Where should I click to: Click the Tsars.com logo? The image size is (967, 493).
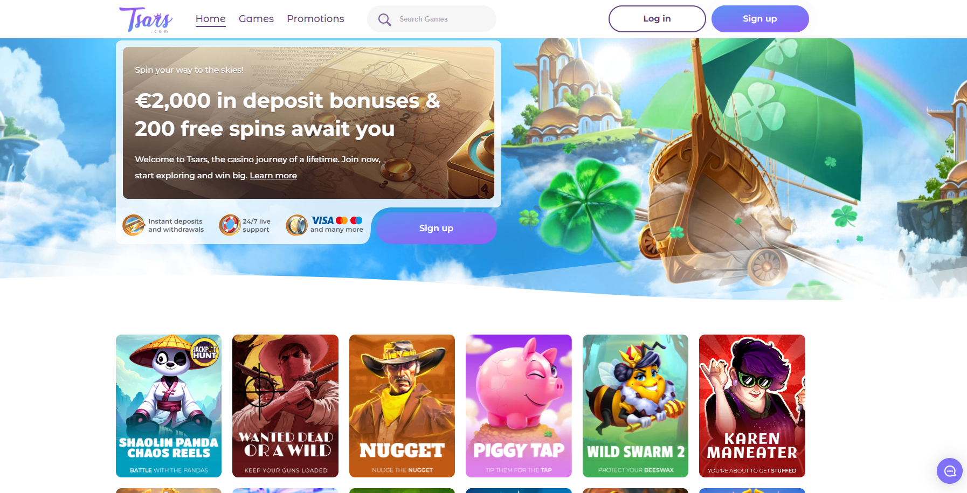(146, 20)
